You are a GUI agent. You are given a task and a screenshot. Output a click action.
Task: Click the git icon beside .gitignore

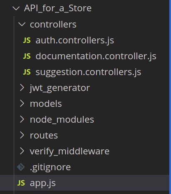click(x=21, y=167)
